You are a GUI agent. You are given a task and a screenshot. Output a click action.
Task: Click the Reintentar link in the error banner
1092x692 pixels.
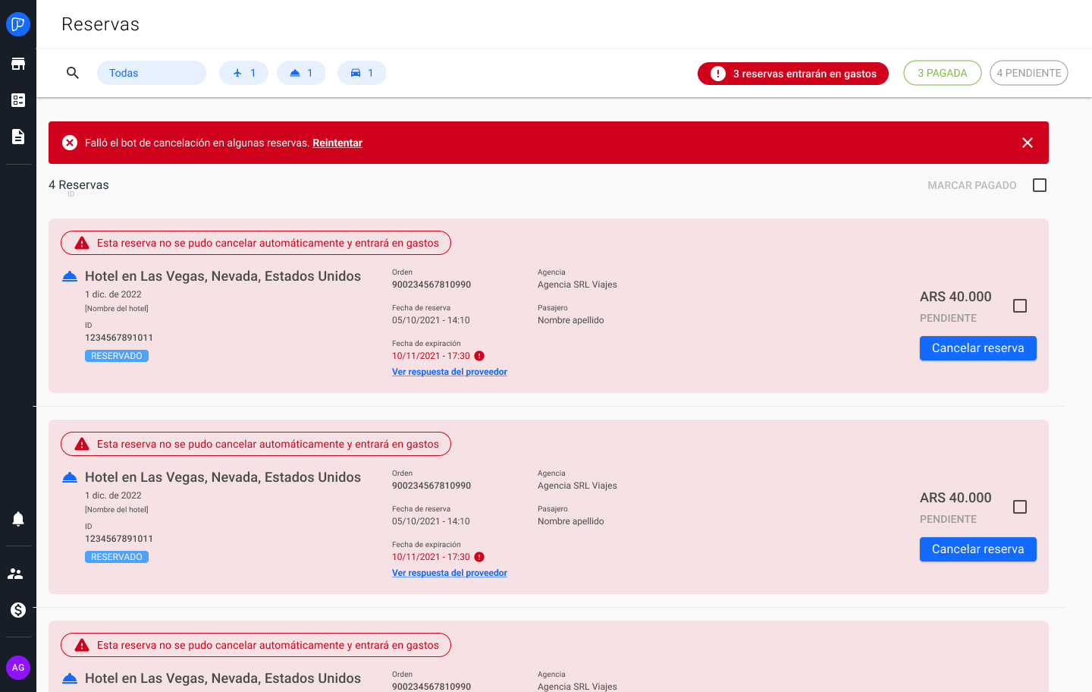click(x=337, y=143)
